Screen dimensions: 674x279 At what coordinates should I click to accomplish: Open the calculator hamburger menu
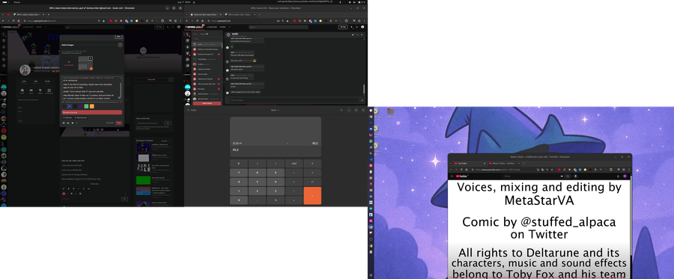341,110
